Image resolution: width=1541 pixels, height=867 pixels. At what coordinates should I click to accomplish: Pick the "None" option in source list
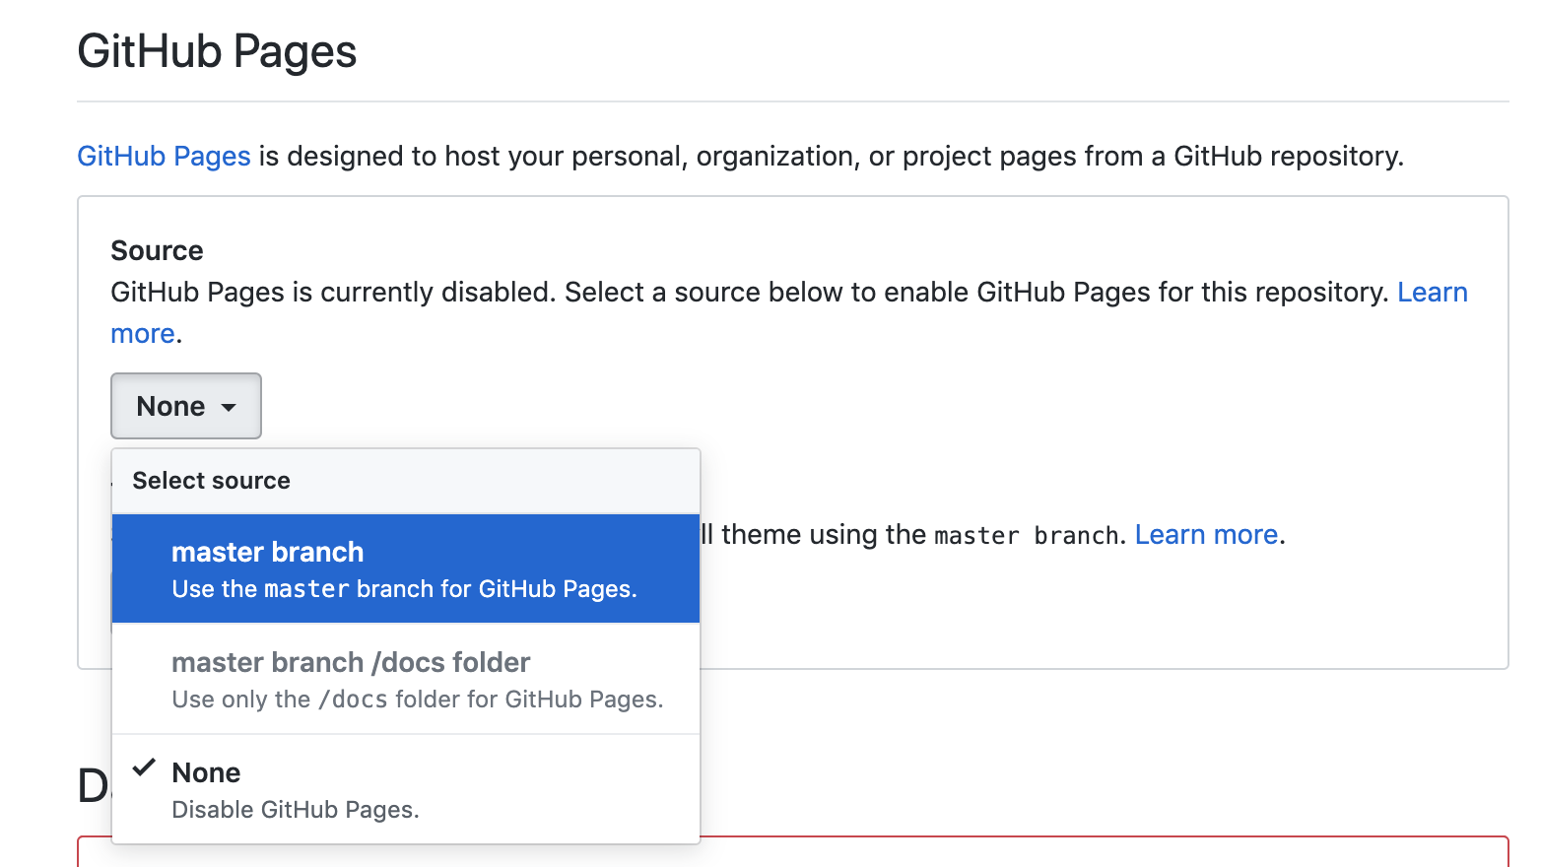pyautogui.click(x=206, y=772)
